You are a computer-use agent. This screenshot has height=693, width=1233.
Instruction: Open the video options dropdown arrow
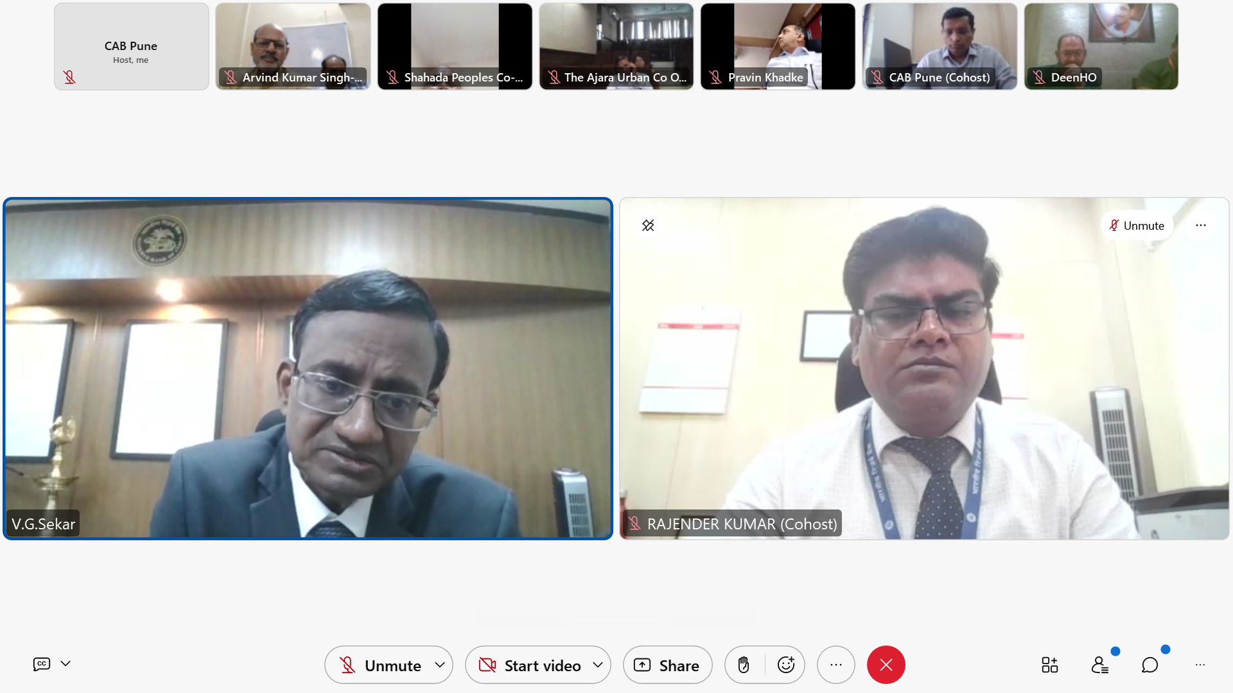click(x=598, y=665)
